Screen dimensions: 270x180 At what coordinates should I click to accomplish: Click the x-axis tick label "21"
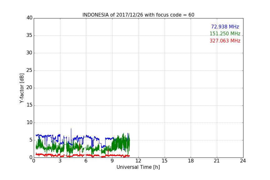pyautogui.click(x=217, y=161)
